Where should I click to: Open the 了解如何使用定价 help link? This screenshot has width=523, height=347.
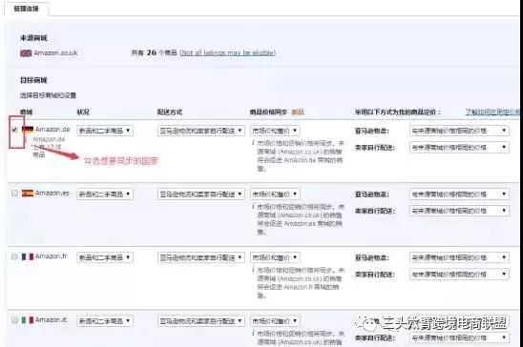492,112
